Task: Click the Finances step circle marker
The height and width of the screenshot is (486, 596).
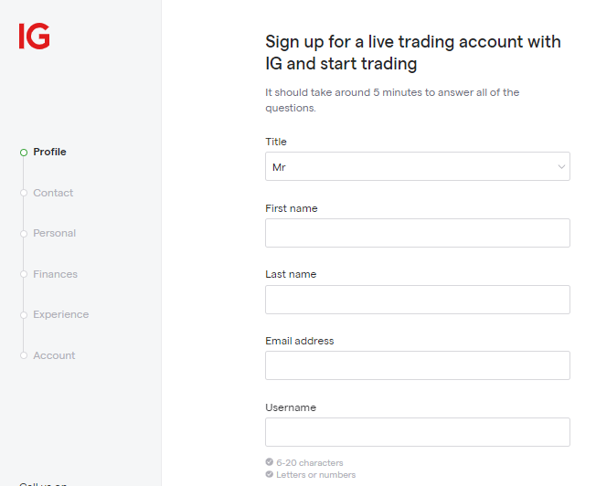Action: tap(24, 274)
